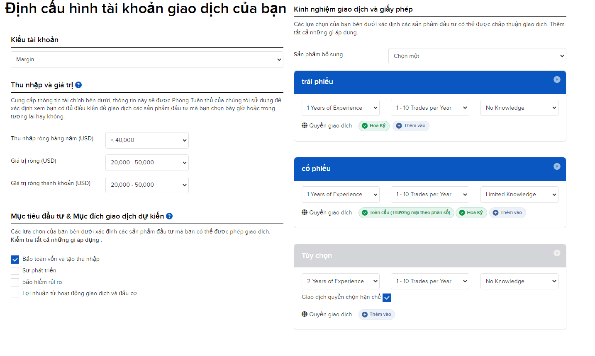
Task: Open Tùy chọn 2 Years of Experience dropdown
Action: [341, 281]
